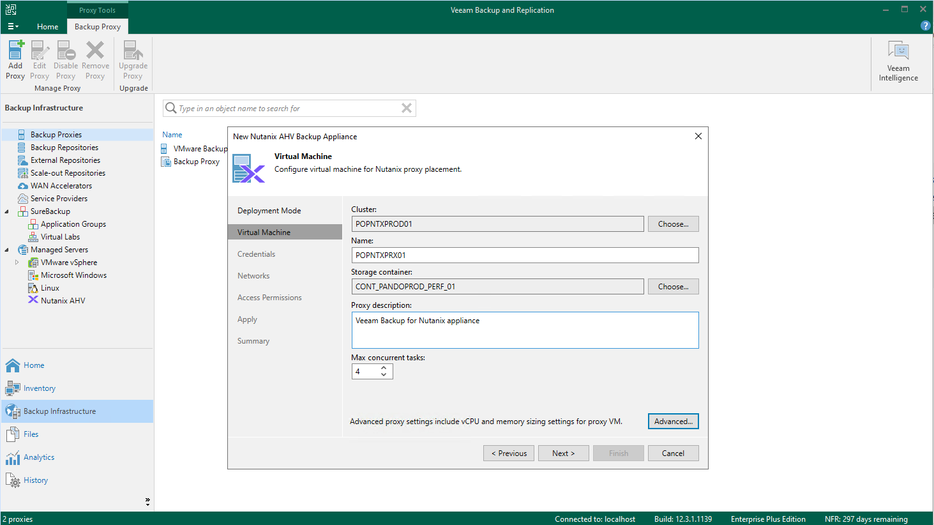Select Application Groups node

73,224
